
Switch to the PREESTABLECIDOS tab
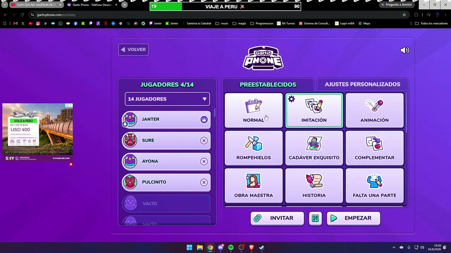pyautogui.click(x=268, y=85)
